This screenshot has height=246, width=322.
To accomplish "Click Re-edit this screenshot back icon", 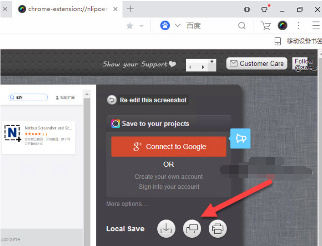I will pos(112,100).
